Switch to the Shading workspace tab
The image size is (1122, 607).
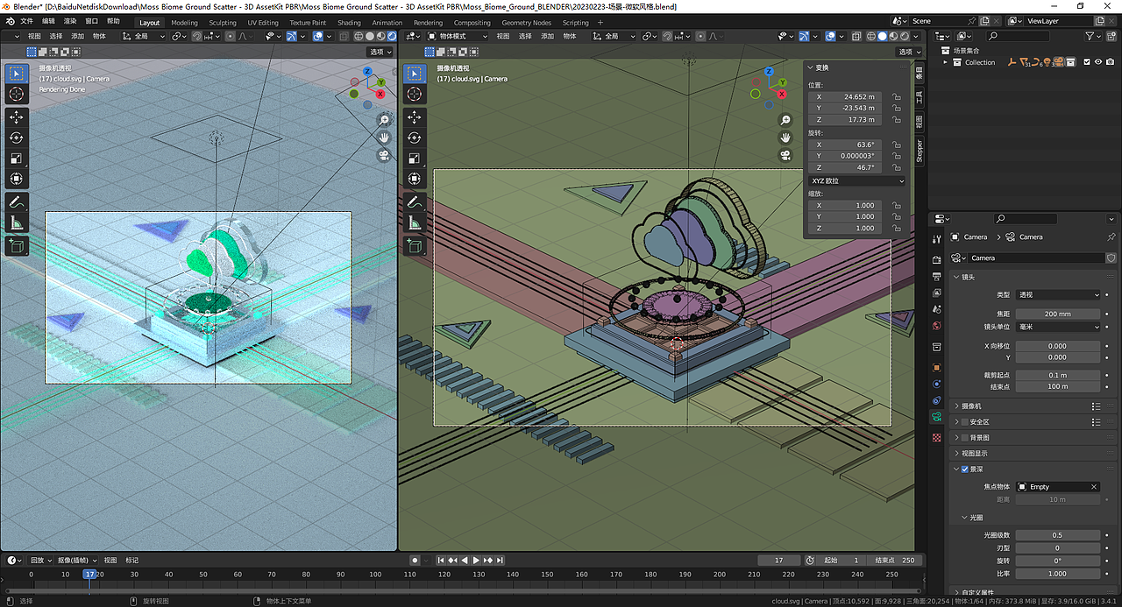pyautogui.click(x=349, y=23)
